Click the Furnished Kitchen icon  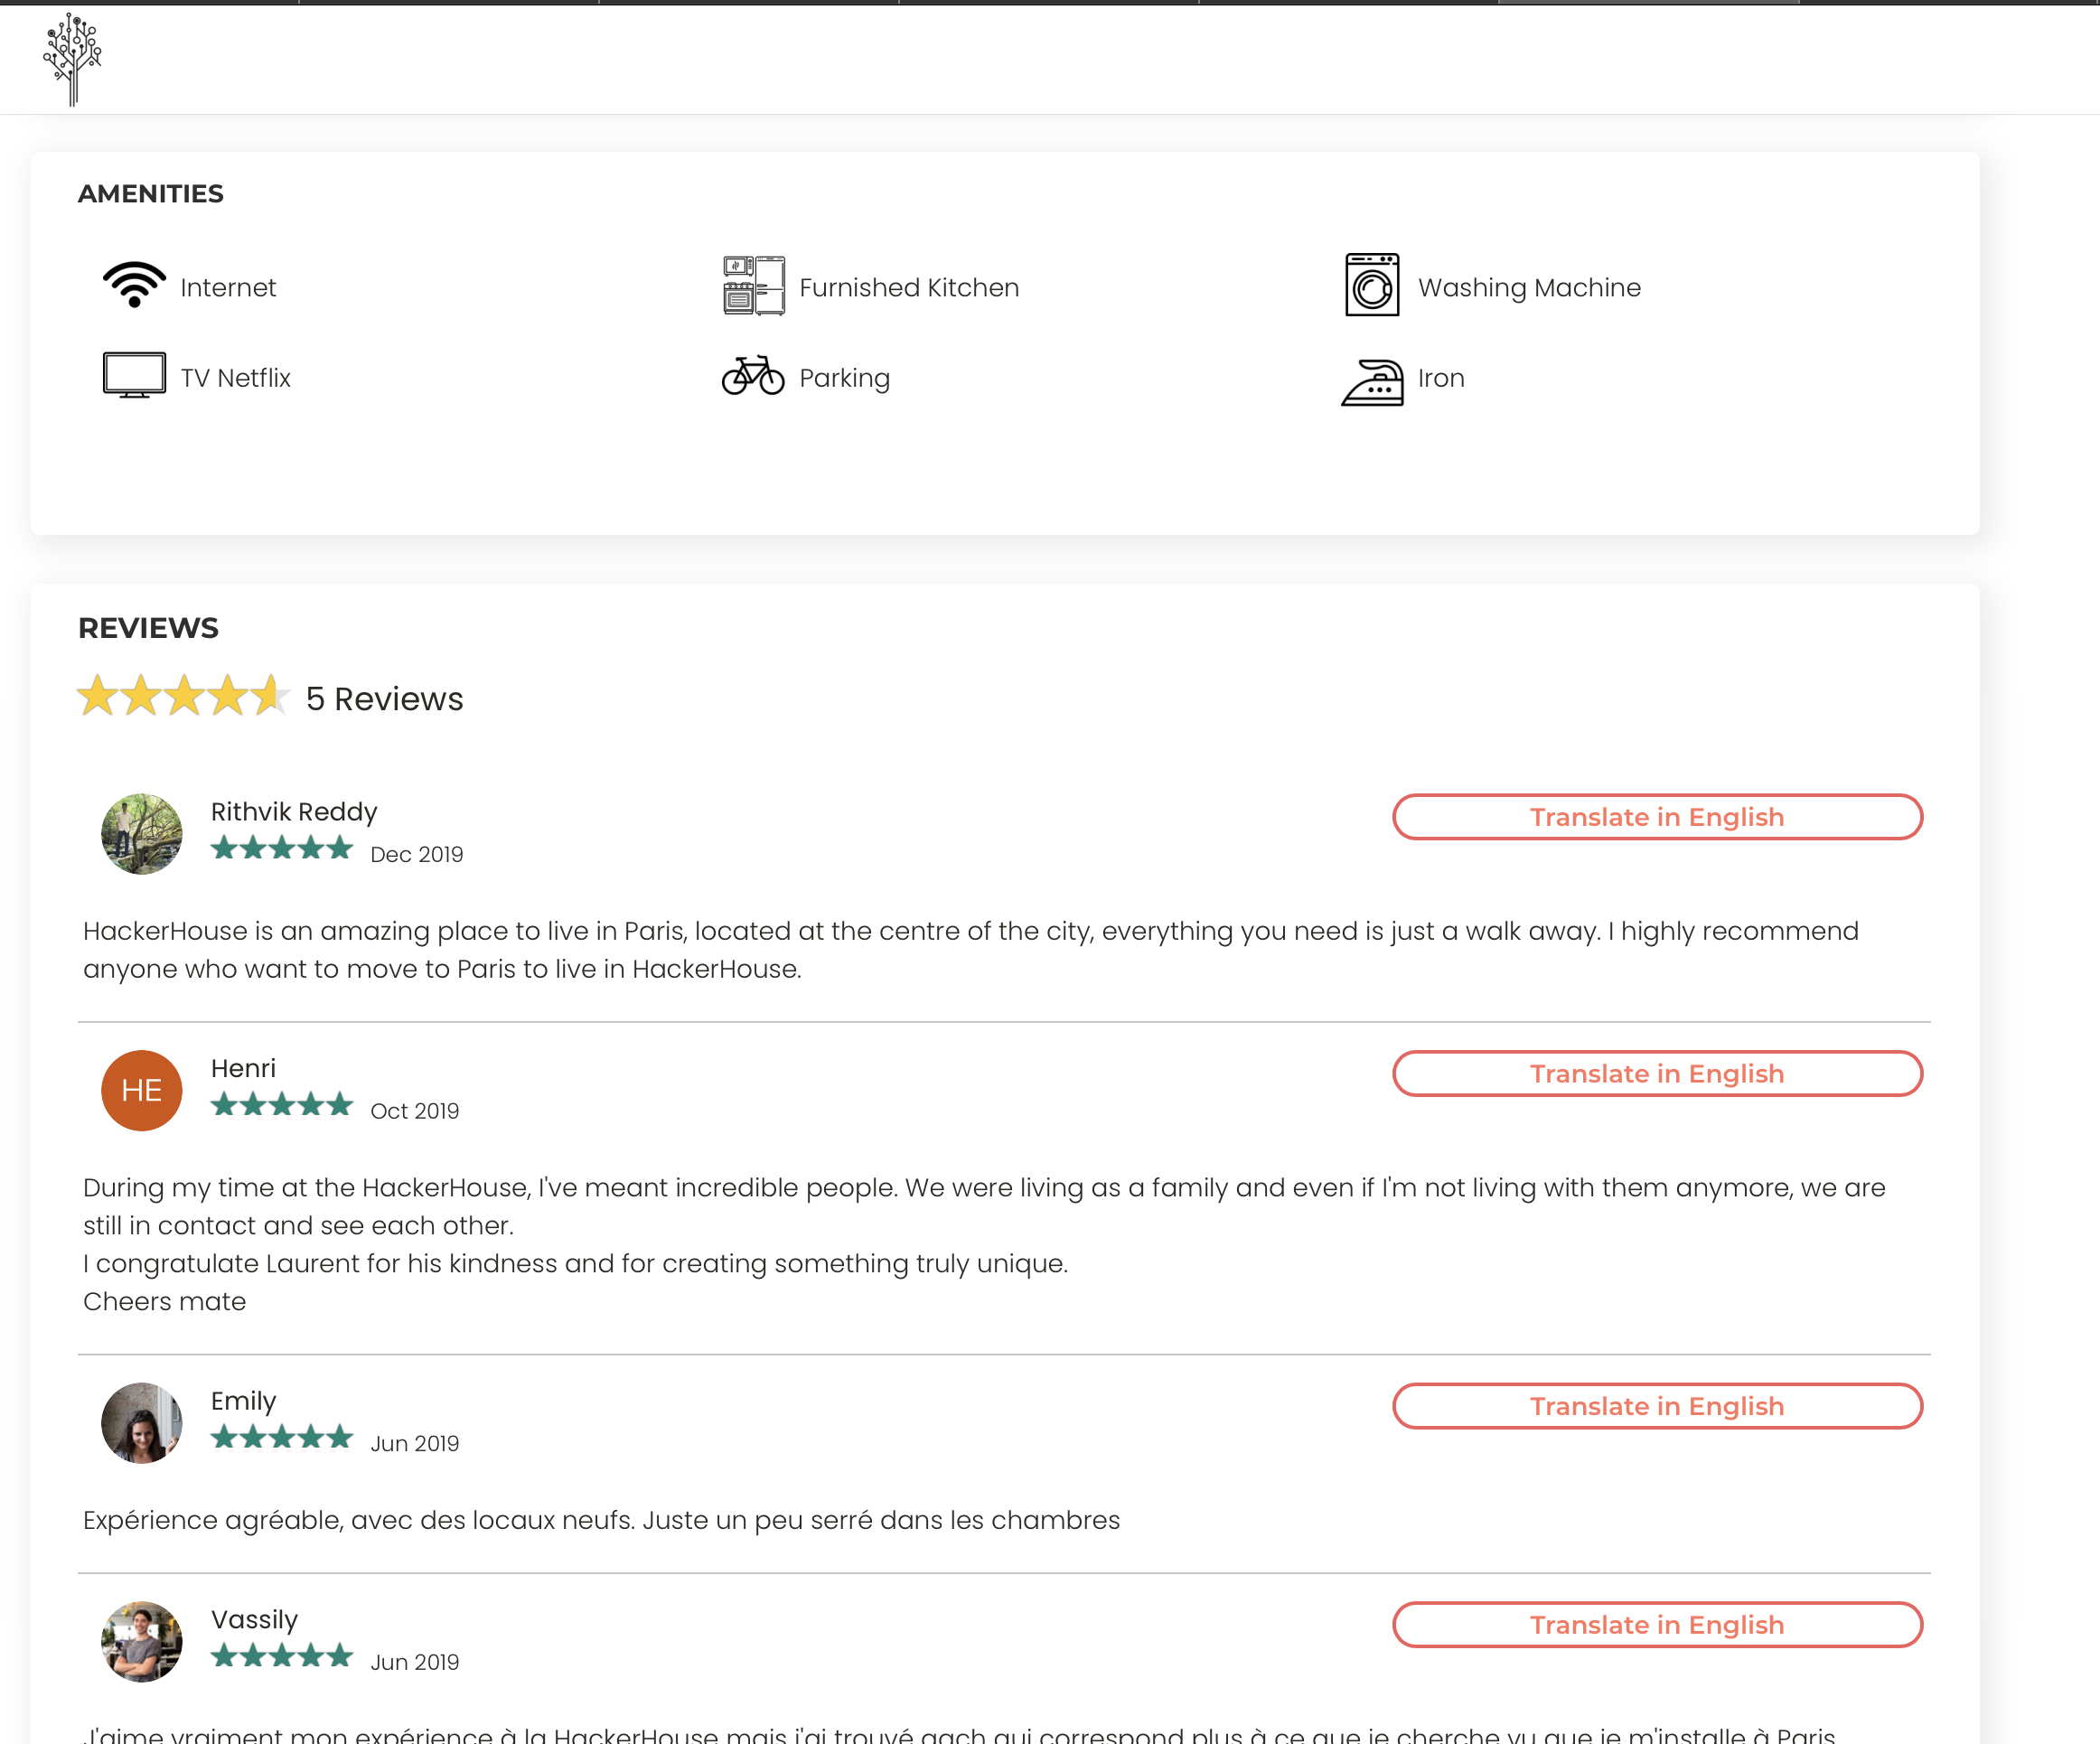(x=753, y=286)
